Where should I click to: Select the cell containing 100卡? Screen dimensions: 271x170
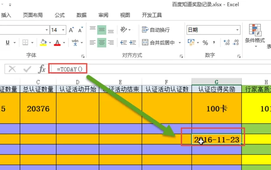click(x=216, y=108)
